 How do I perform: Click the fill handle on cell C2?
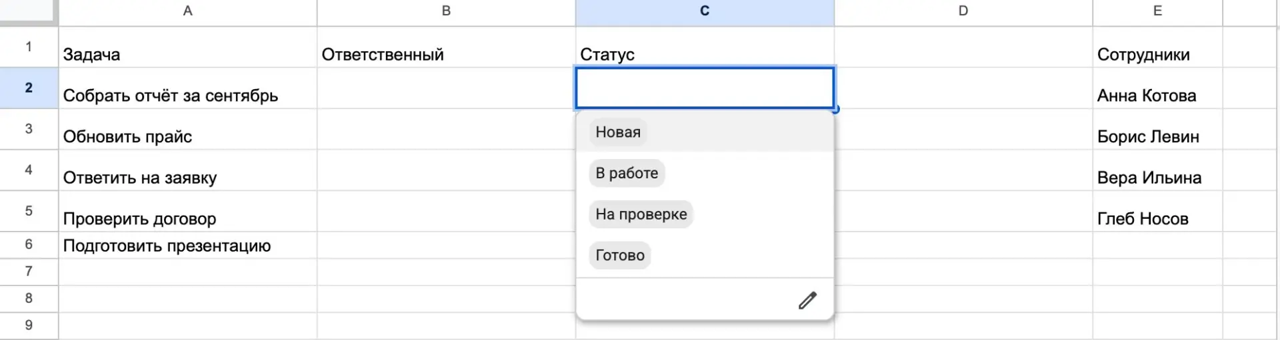point(835,109)
